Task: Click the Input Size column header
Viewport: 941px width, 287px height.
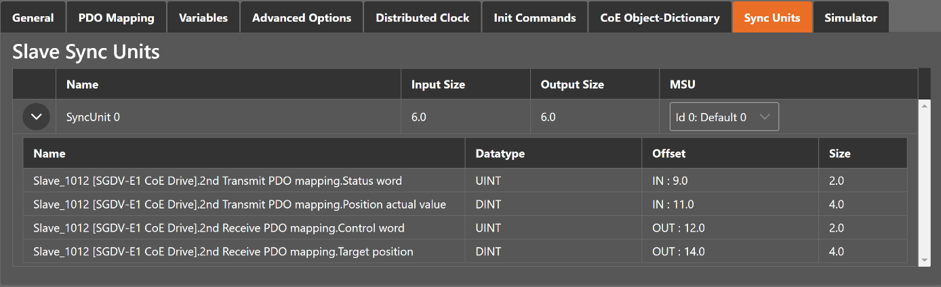Action: click(x=438, y=85)
